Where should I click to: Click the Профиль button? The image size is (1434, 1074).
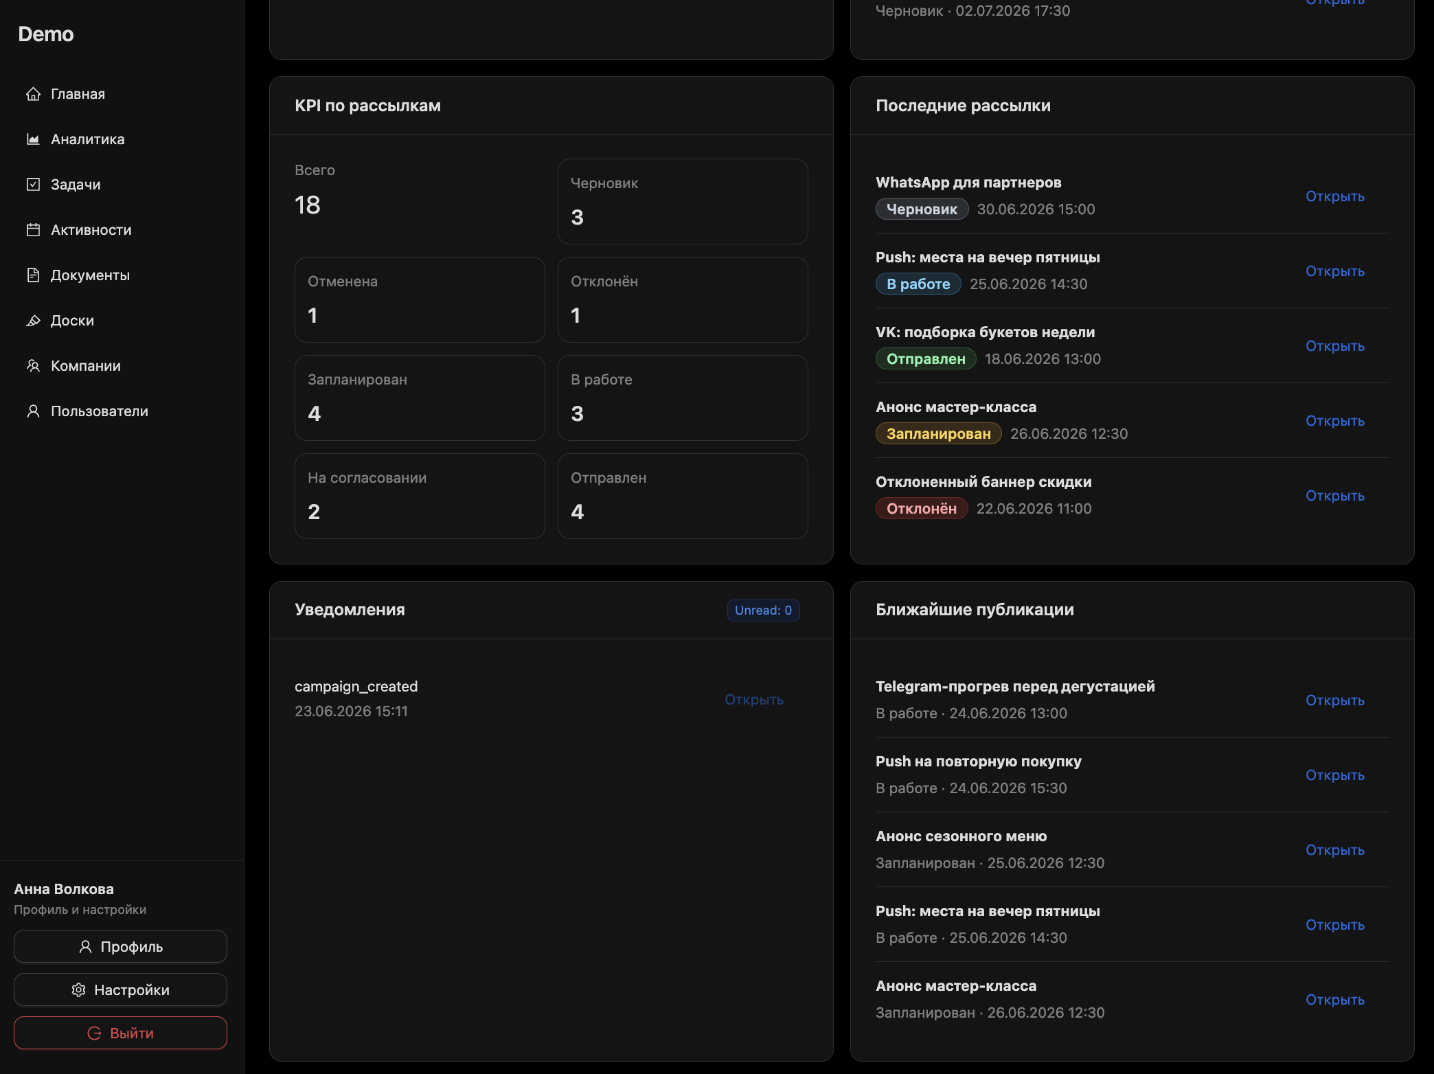[x=121, y=947]
